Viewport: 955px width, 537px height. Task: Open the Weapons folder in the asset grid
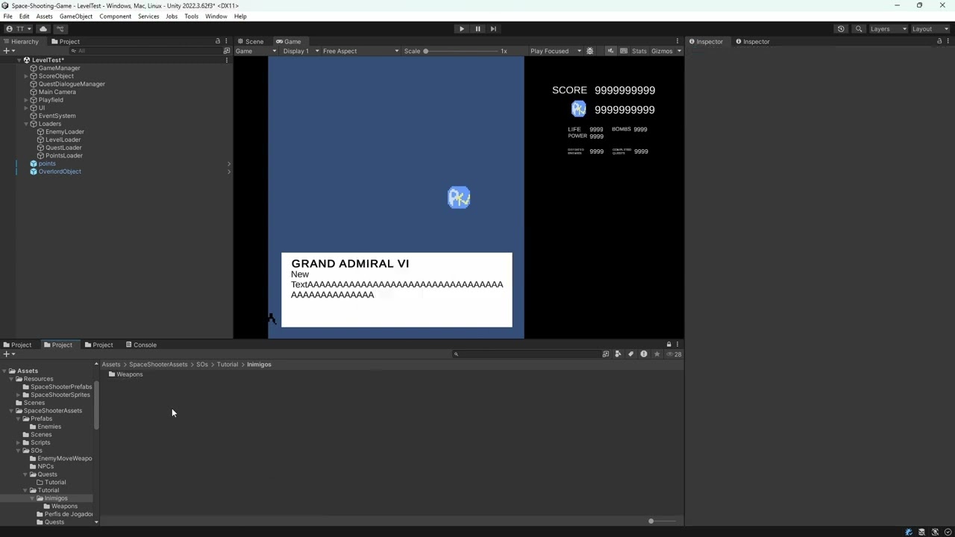pos(125,374)
